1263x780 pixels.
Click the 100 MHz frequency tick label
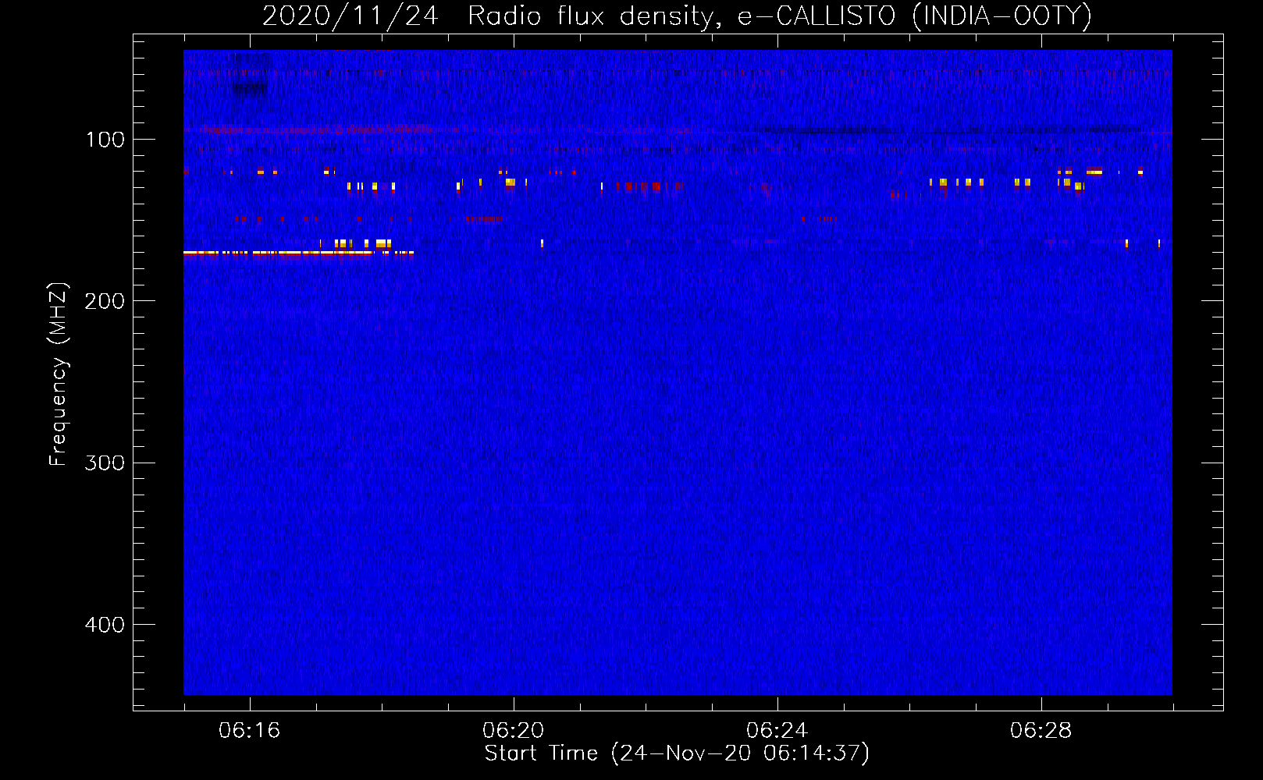point(105,140)
